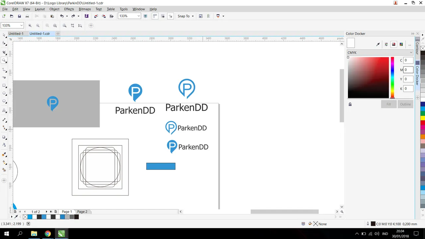Toggle the lock icon in Color Docker
Viewport: 425px width, 239px height.
(350, 104)
